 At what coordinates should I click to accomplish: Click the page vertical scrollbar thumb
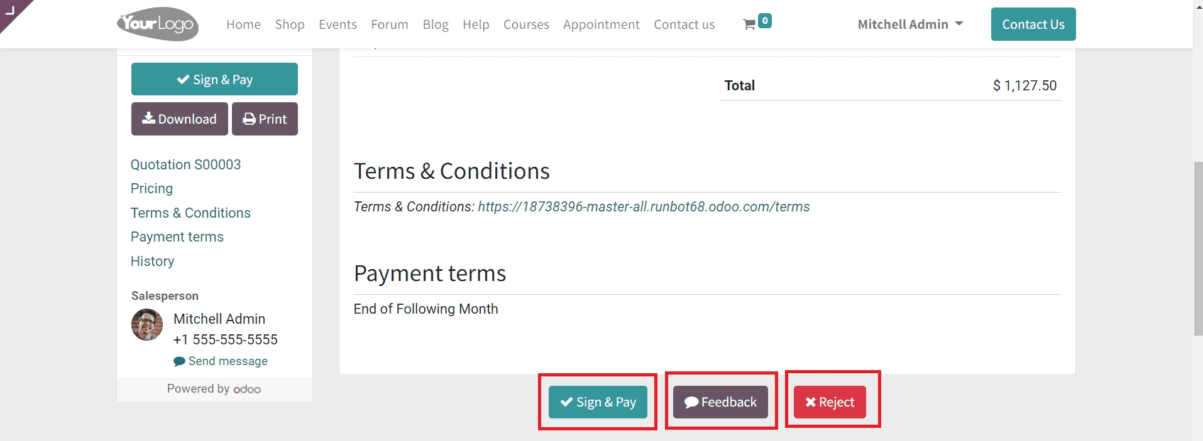coord(1198,248)
